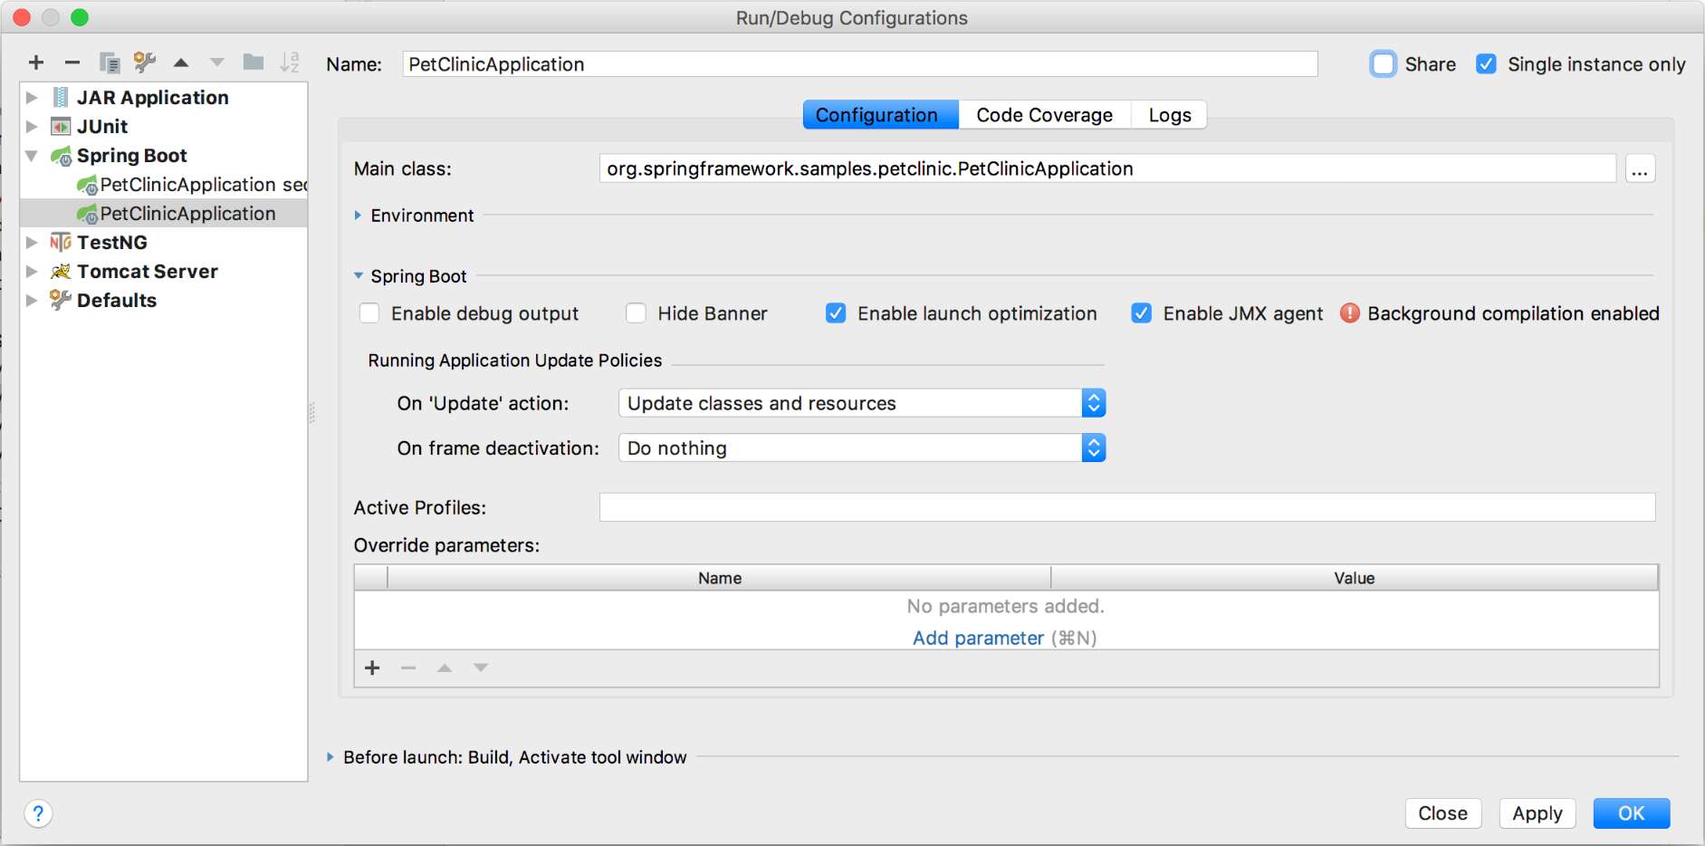Move configuration up with arrow icon
Viewport: 1705px width, 846px height.
[180, 62]
